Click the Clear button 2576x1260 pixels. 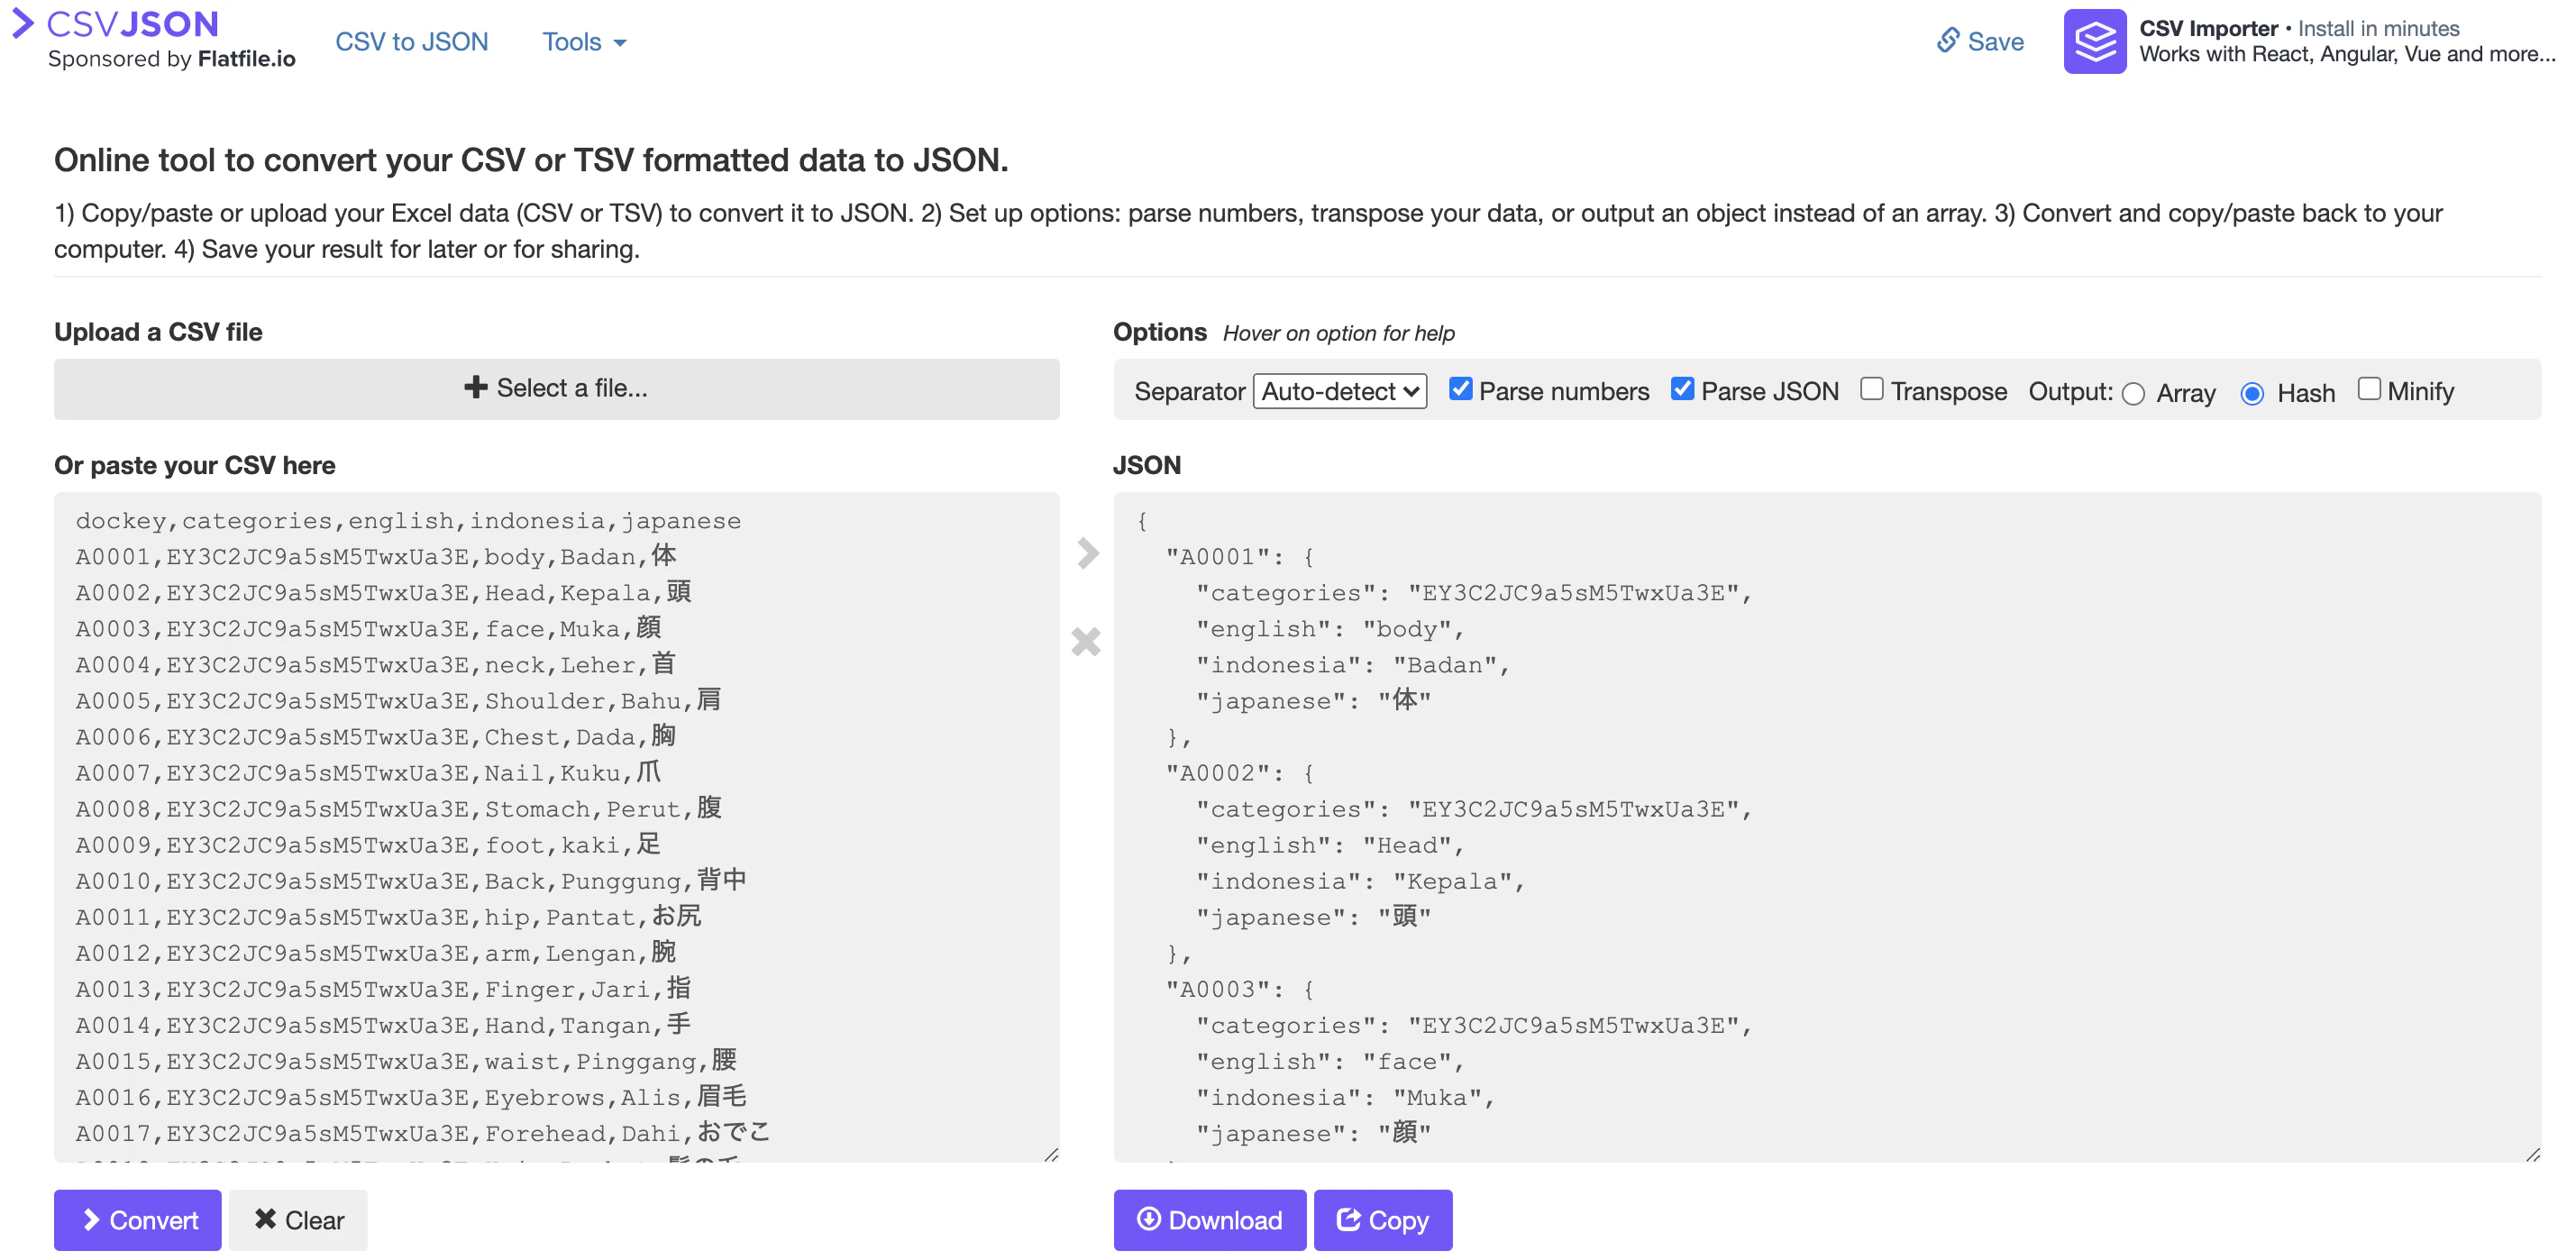[x=298, y=1220]
